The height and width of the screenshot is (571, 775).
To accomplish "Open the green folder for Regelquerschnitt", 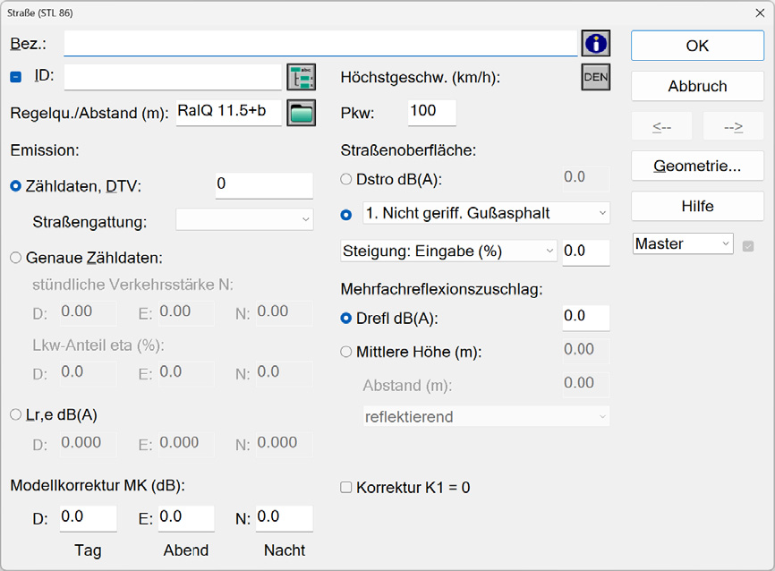I will coord(301,113).
